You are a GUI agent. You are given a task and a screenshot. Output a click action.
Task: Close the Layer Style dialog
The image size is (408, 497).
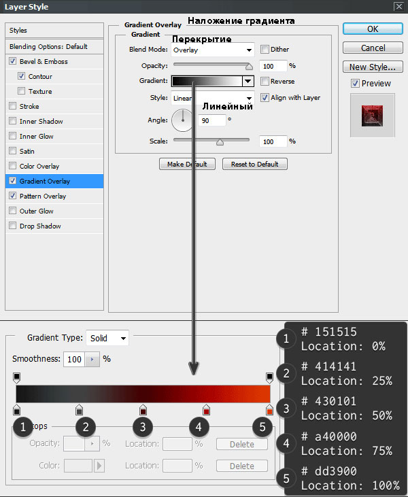(x=398, y=6)
